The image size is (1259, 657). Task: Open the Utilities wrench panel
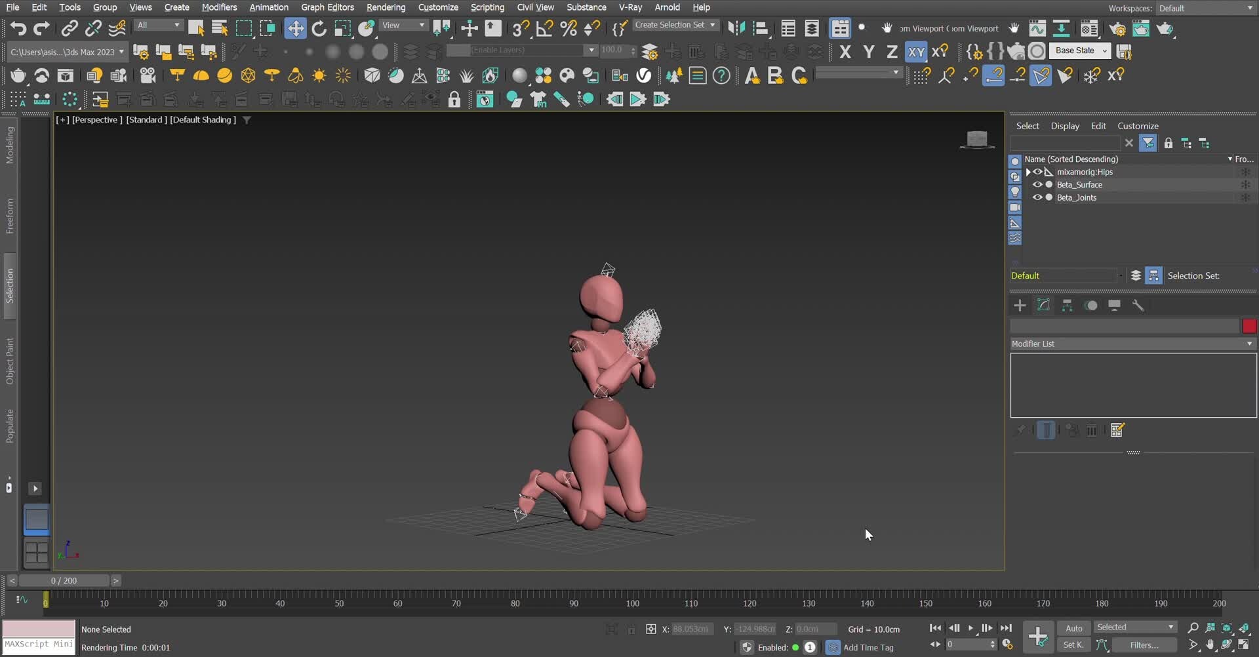click(x=1138, y=306)
